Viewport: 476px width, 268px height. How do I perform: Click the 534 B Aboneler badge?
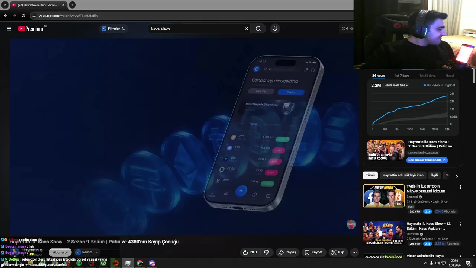446,211
